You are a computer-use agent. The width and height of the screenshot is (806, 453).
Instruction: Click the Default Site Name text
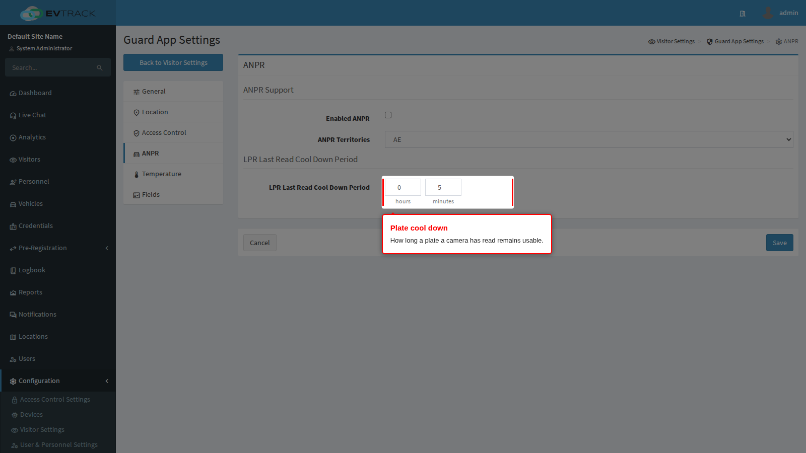coord(35,36)
